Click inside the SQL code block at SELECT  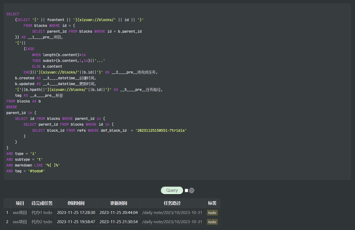pyautogui.click(x=13, y=14)
